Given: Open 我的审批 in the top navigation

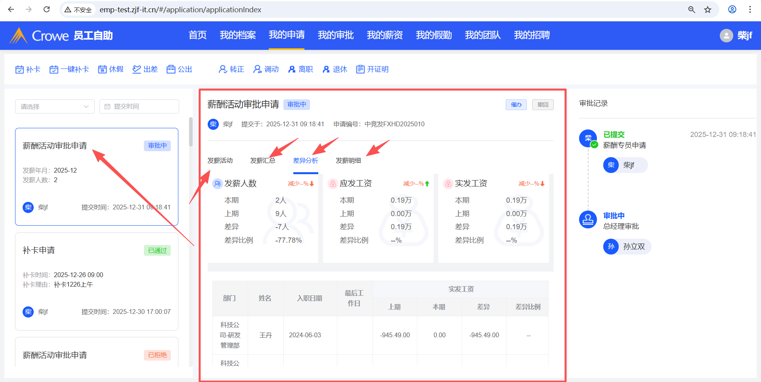Looking at the screenshot, I should click(336, 35).
